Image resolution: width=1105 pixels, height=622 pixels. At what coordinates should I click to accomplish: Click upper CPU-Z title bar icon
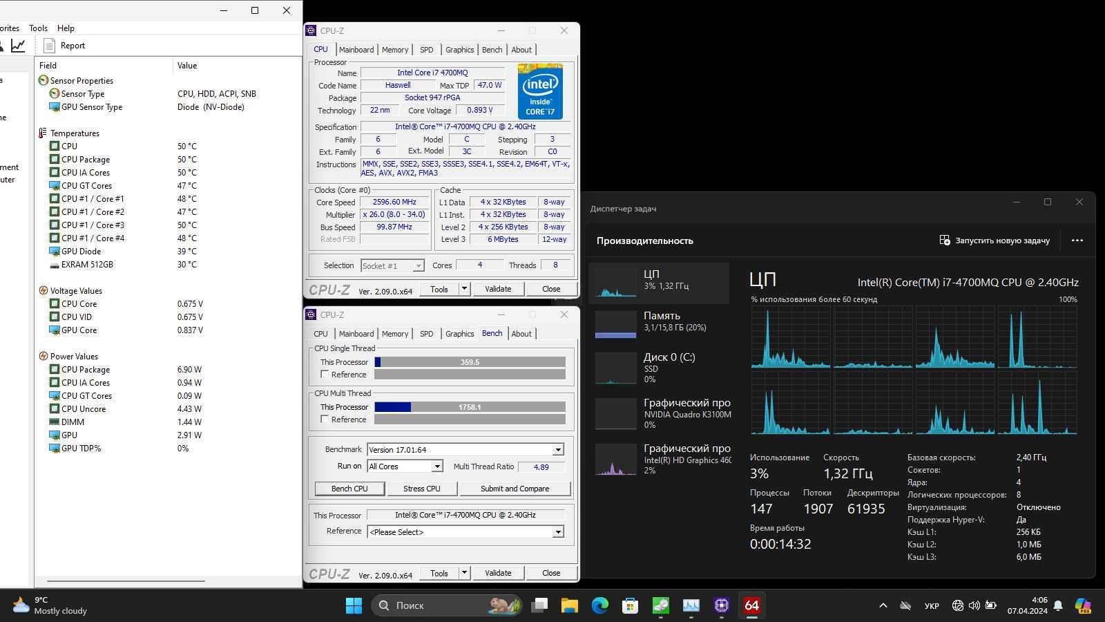(x=311, y=30)
